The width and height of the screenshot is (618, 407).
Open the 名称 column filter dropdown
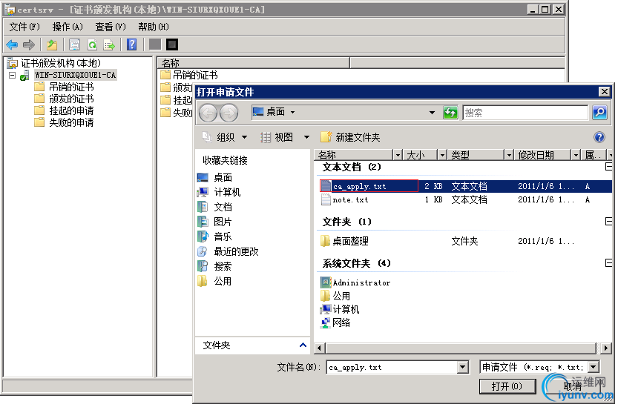coord(398,155)
